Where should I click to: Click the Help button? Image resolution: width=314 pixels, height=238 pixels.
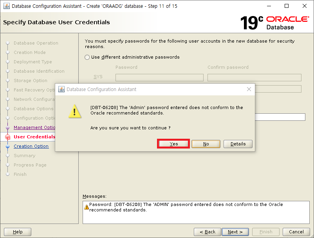coord(18,232)
